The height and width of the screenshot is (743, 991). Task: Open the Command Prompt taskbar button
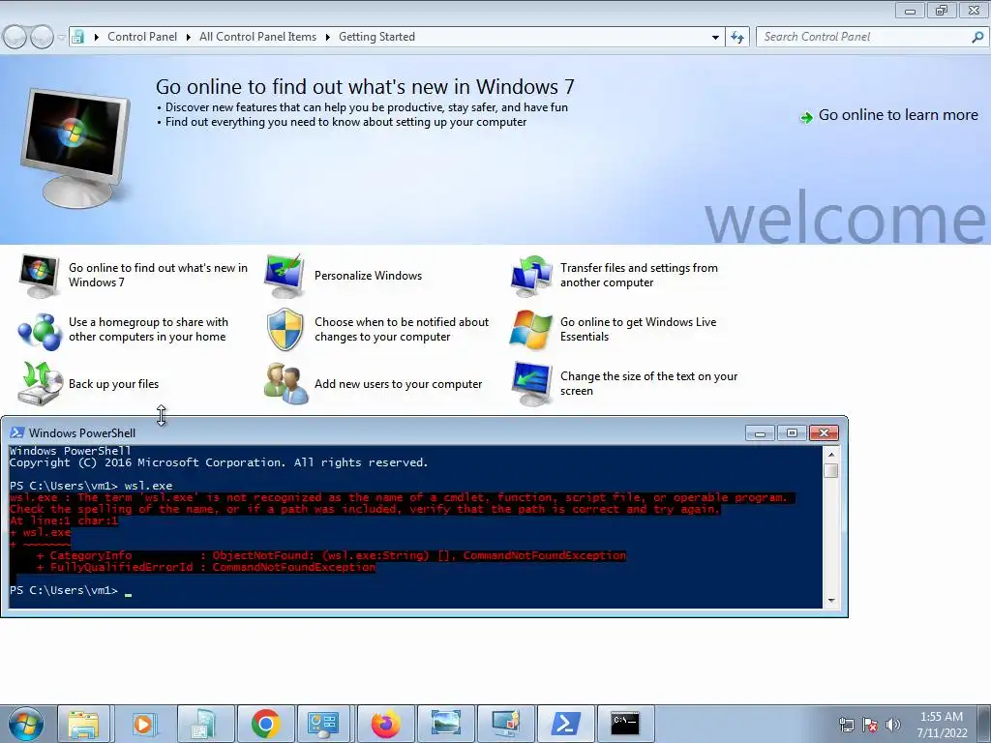(625, 724)
